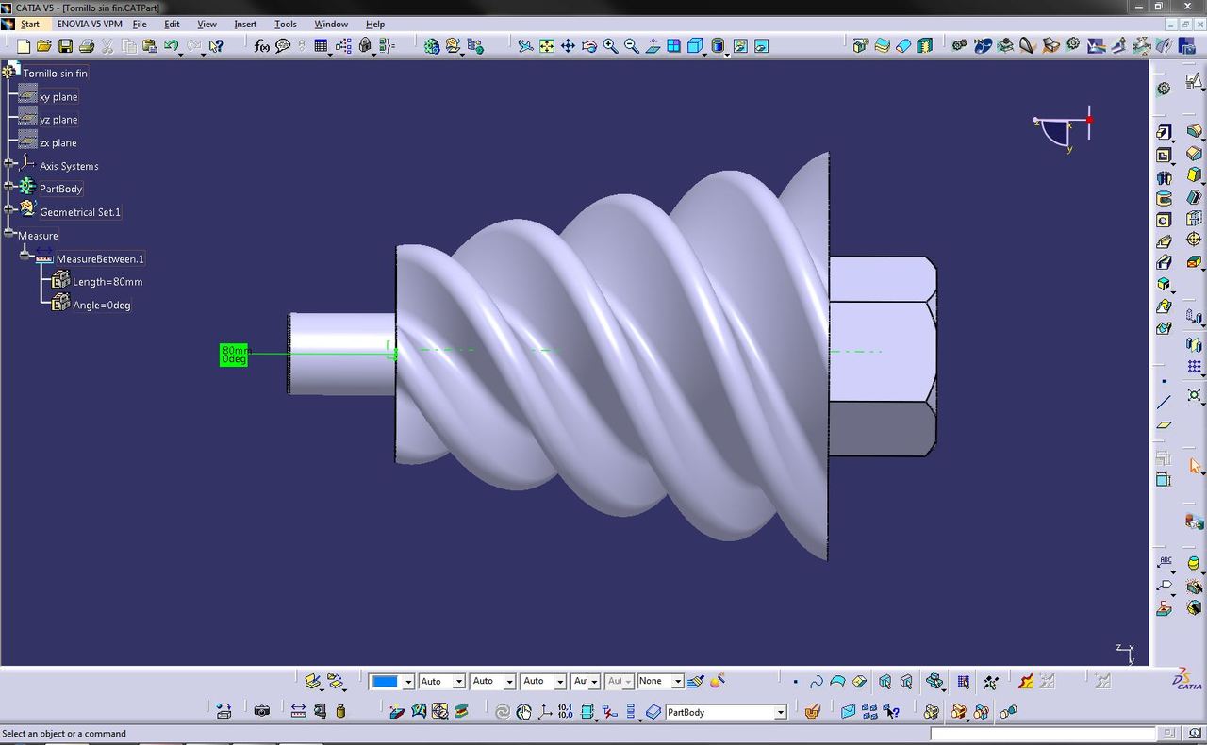
Task: Toggle the Multi-View layout icon
Action: coord(674,45)
